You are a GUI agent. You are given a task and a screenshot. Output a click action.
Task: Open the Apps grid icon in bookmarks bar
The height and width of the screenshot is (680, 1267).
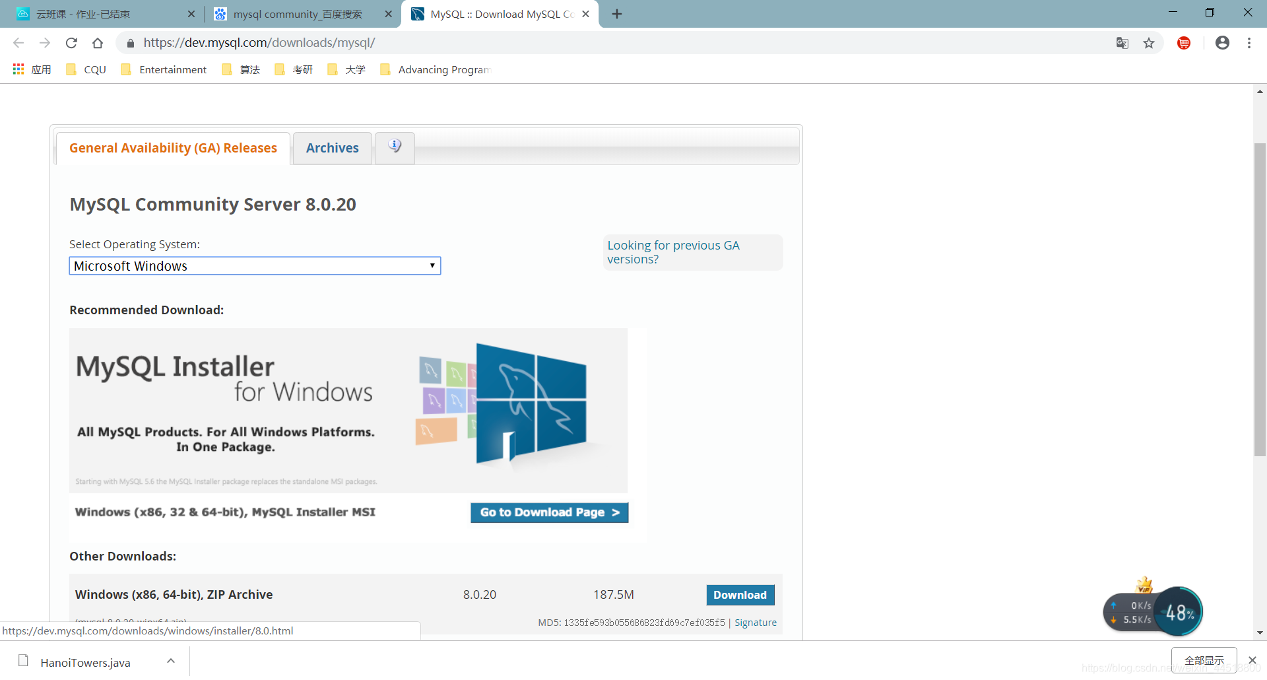[x=18, y=69]
